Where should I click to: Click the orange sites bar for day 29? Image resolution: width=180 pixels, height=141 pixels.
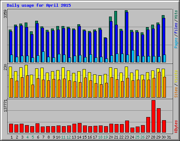coord(159,85)
